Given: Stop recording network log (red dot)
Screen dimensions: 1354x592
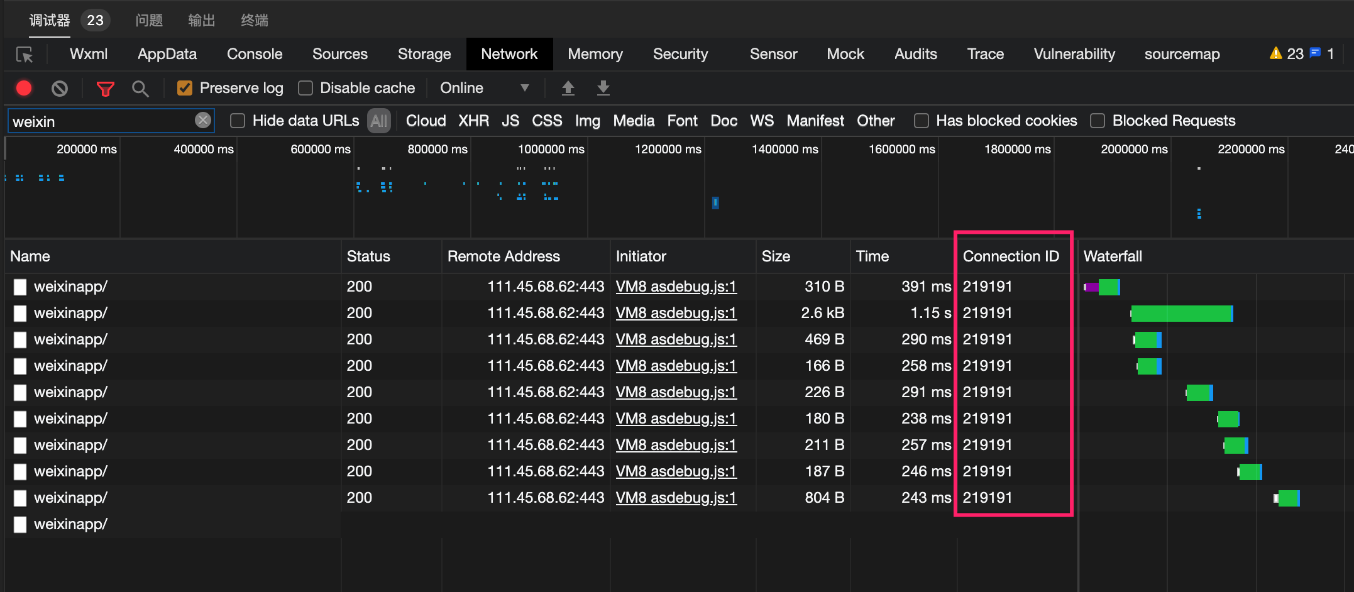Looking at the screenshot, I should 24,88.
